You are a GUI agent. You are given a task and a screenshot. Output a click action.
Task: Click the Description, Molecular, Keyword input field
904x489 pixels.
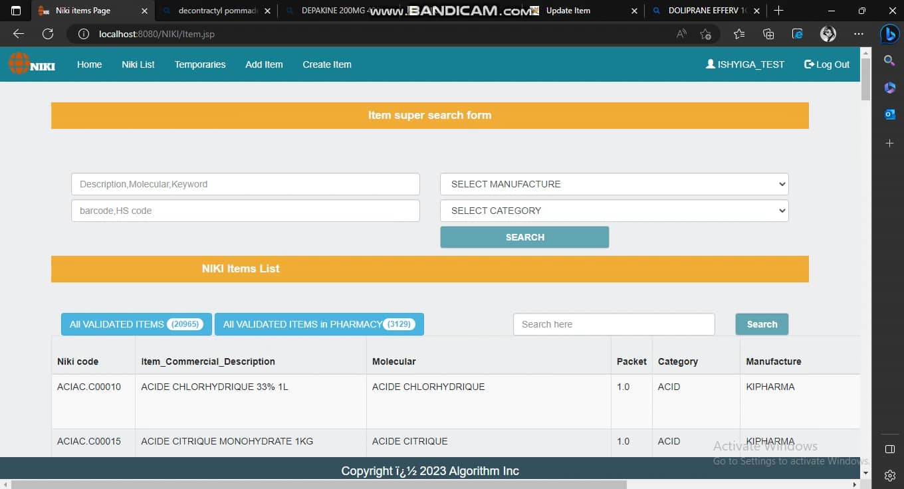245,184
